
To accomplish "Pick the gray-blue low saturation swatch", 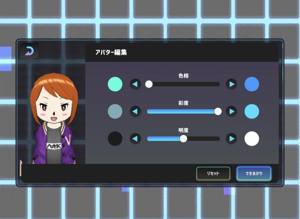I will point(115,111).
